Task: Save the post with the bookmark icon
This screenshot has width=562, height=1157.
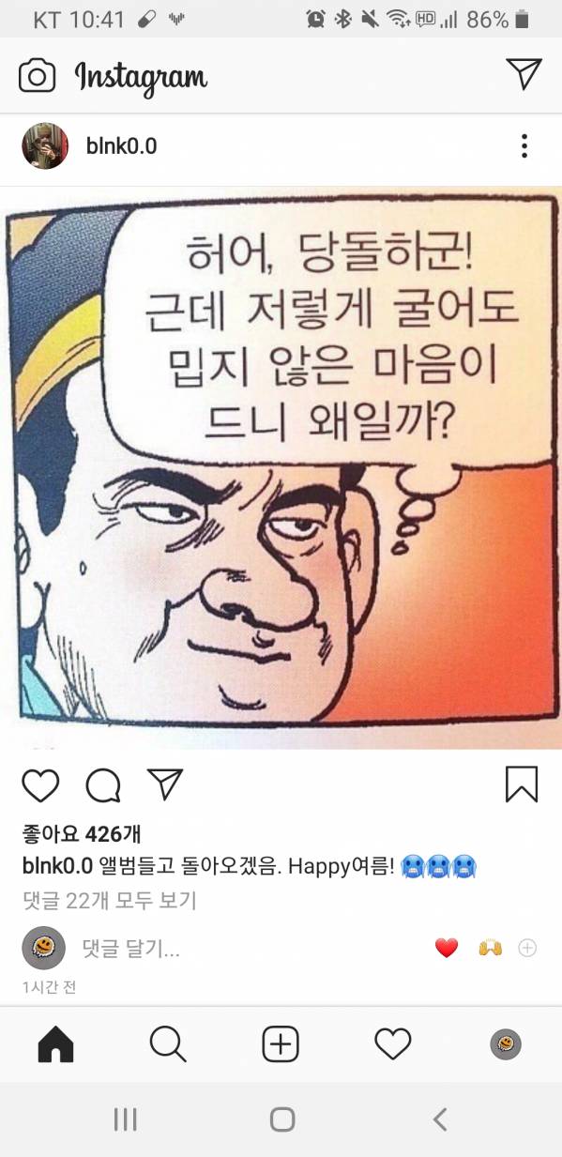Action: click(x=521, y=784)
